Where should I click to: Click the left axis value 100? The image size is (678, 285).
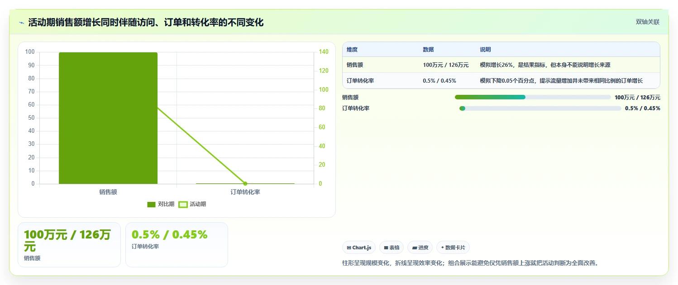pos(30,52)
